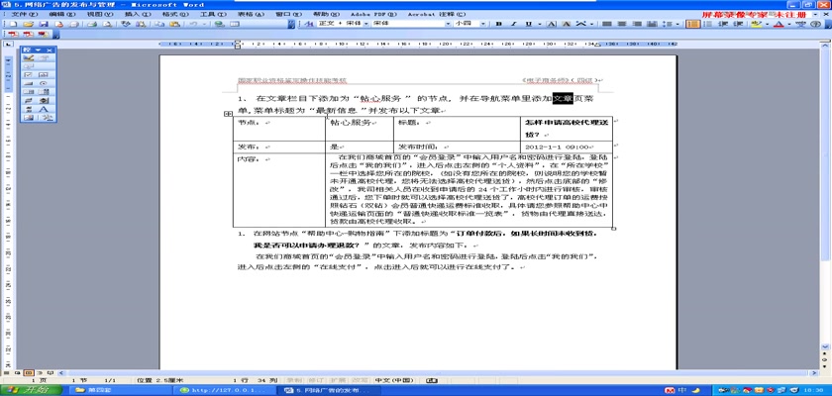Print the document with the printer icon

point(92,24)
